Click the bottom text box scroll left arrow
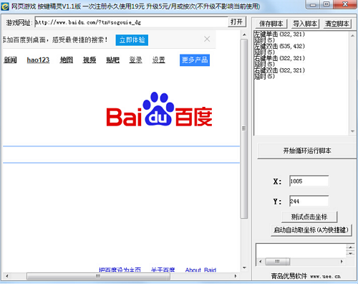The height and width of the screenshot is (284, 358). click(261, 262)
